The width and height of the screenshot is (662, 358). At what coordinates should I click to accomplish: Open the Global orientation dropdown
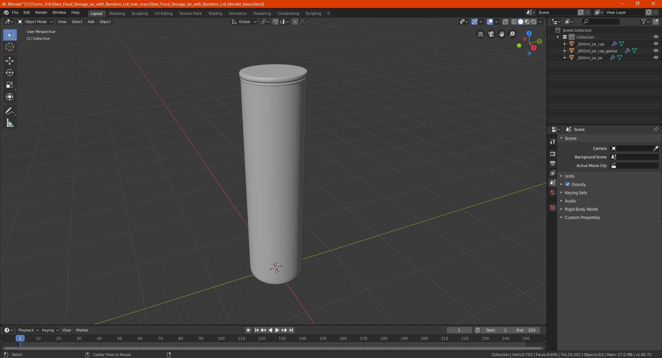[244, 22]
